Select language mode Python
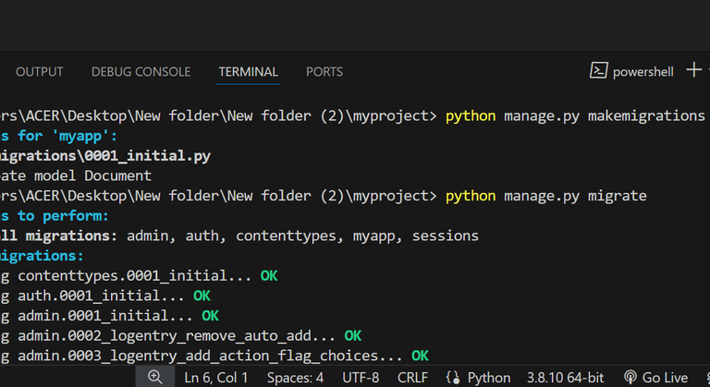Viewport: 710px width, 387px height. click(x=489, y=377)
